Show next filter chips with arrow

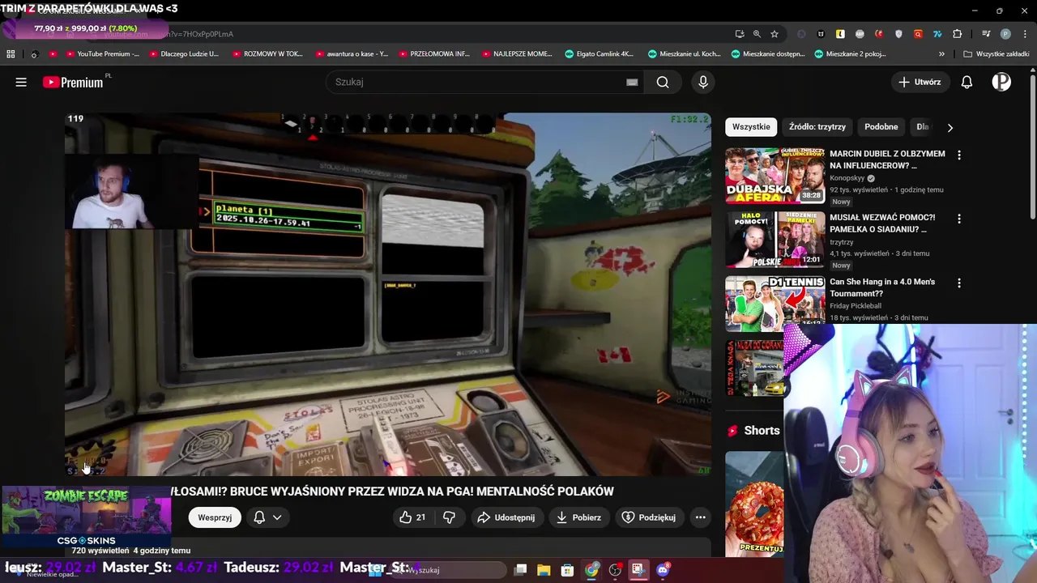[x=950, y=127]
